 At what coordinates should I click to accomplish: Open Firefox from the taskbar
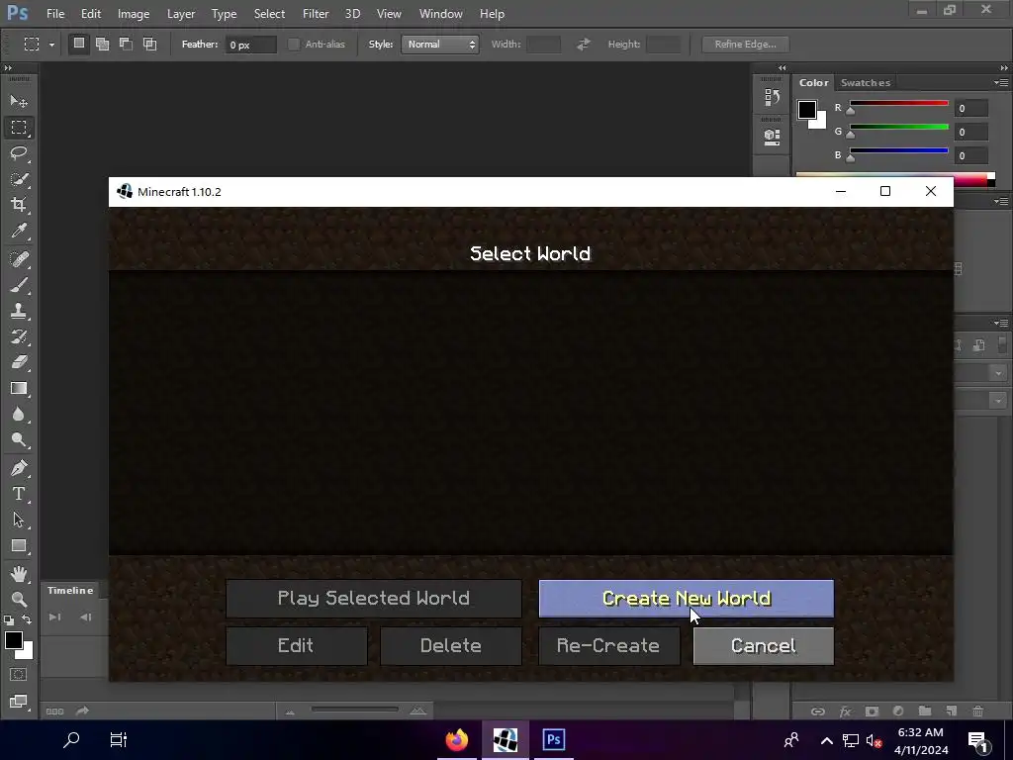point(457,740)
